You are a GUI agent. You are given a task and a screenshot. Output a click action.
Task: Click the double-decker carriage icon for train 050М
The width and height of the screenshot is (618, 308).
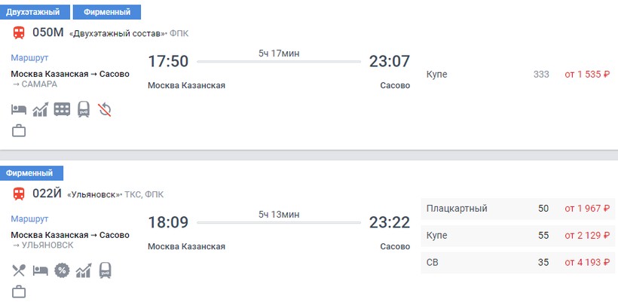click(62, 109)
